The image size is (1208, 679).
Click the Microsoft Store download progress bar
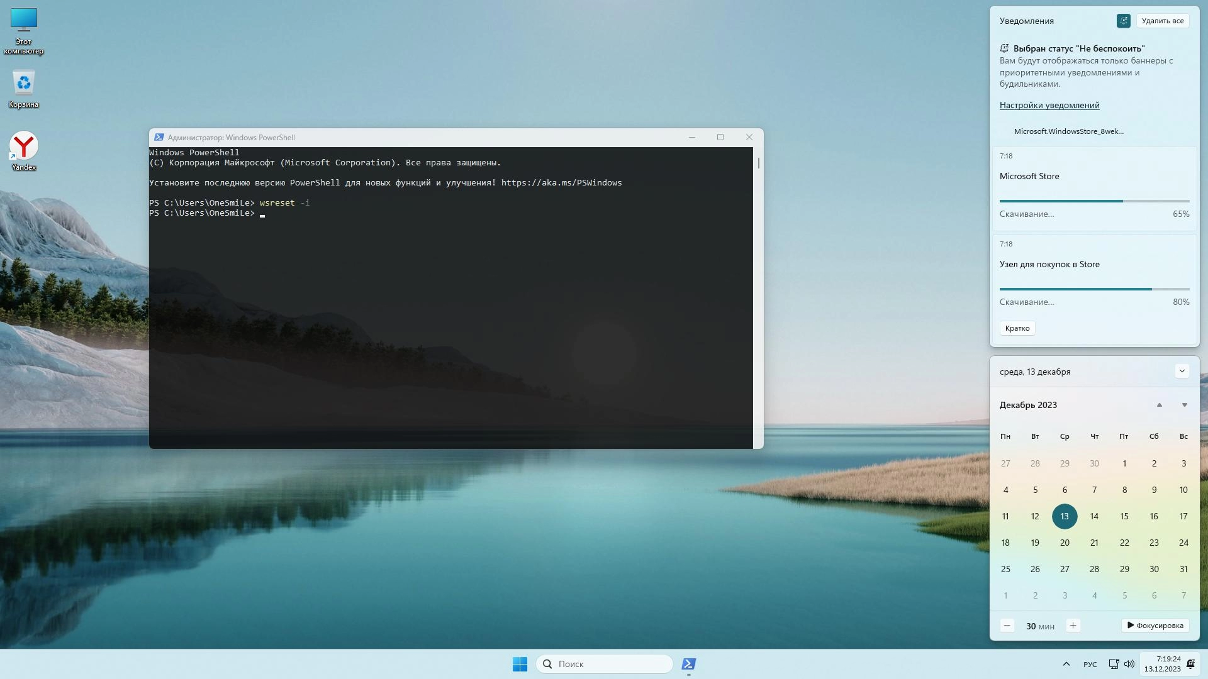click(1093, 201)
